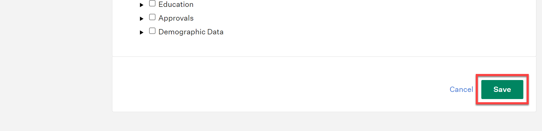Toggle permission box next to Education
542x131 pixels.
click(x=152, y=3)
